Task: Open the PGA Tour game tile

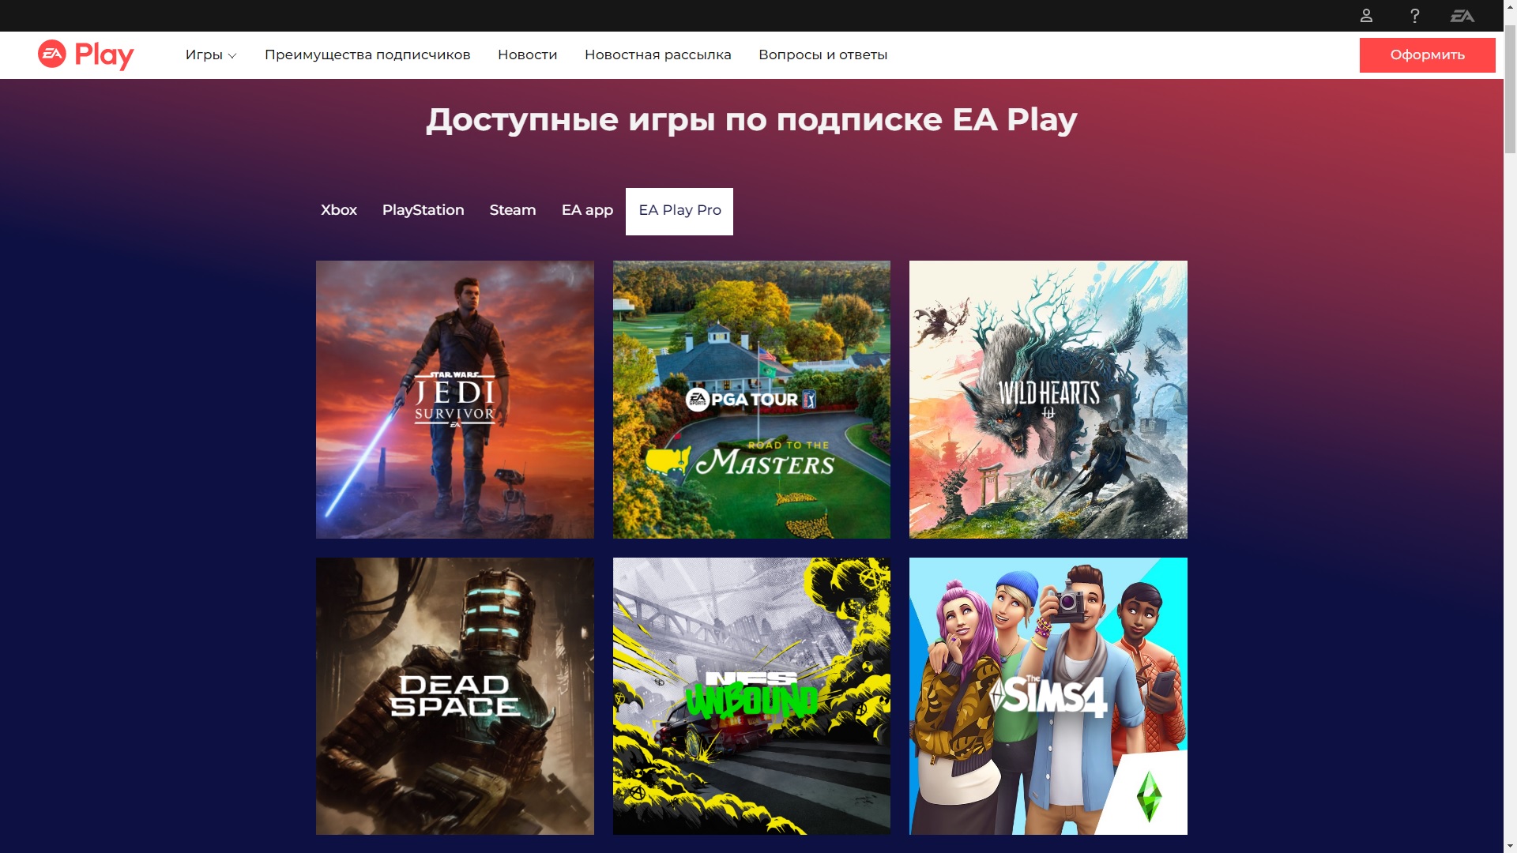Action: pyautogui.click(x=751, y=400)
